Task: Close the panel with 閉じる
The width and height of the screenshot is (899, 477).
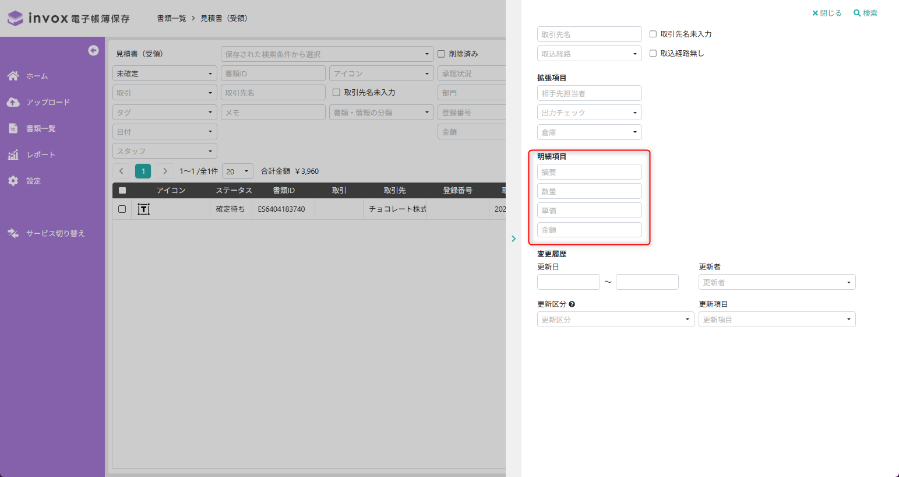Action: (827, 13)
